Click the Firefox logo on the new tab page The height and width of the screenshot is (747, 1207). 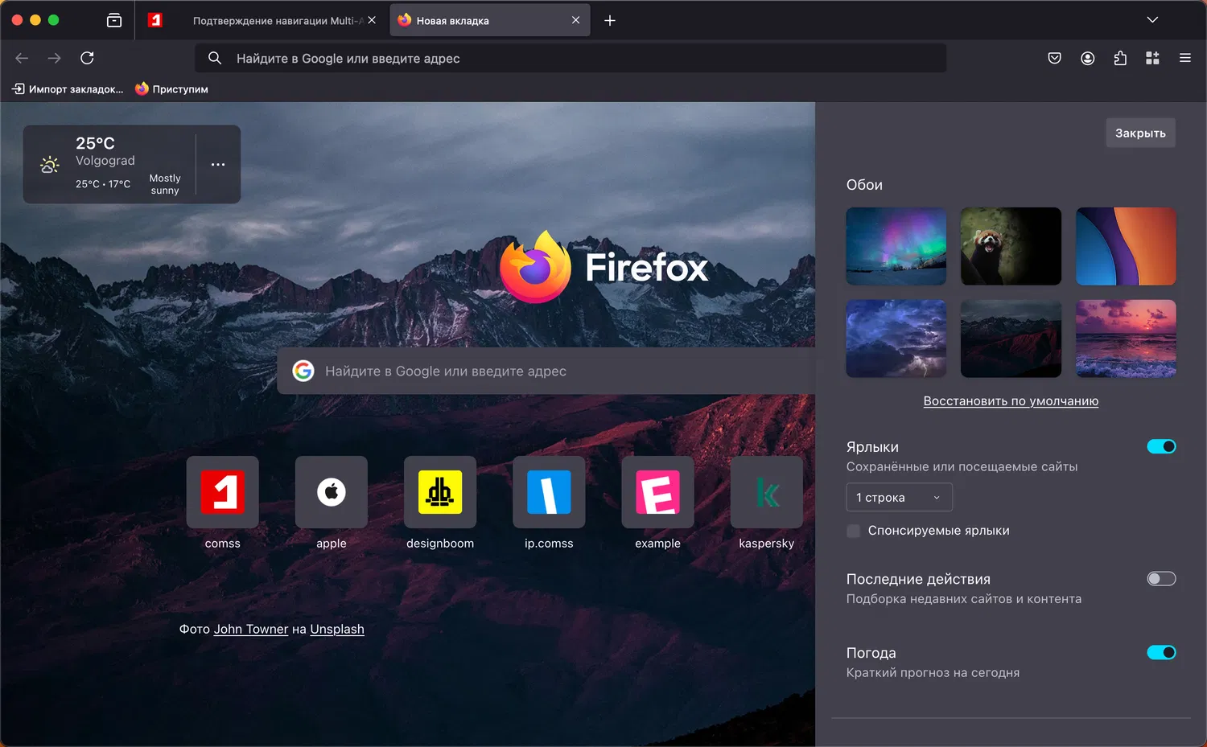[x=603, y=268]
